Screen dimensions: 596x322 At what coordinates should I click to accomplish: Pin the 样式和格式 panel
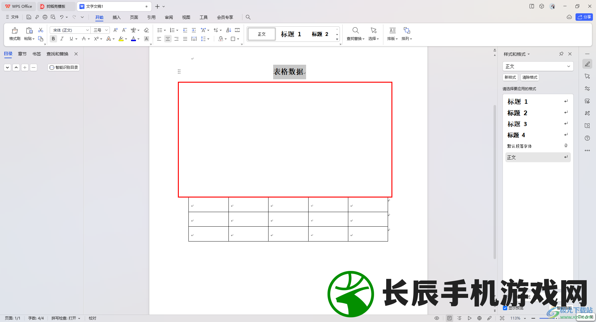[x=561, y=54]
